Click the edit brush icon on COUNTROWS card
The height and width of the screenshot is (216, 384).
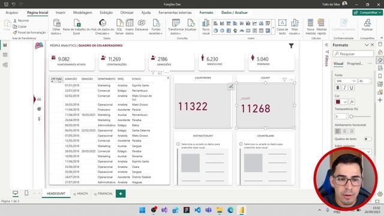coord(231,86)
